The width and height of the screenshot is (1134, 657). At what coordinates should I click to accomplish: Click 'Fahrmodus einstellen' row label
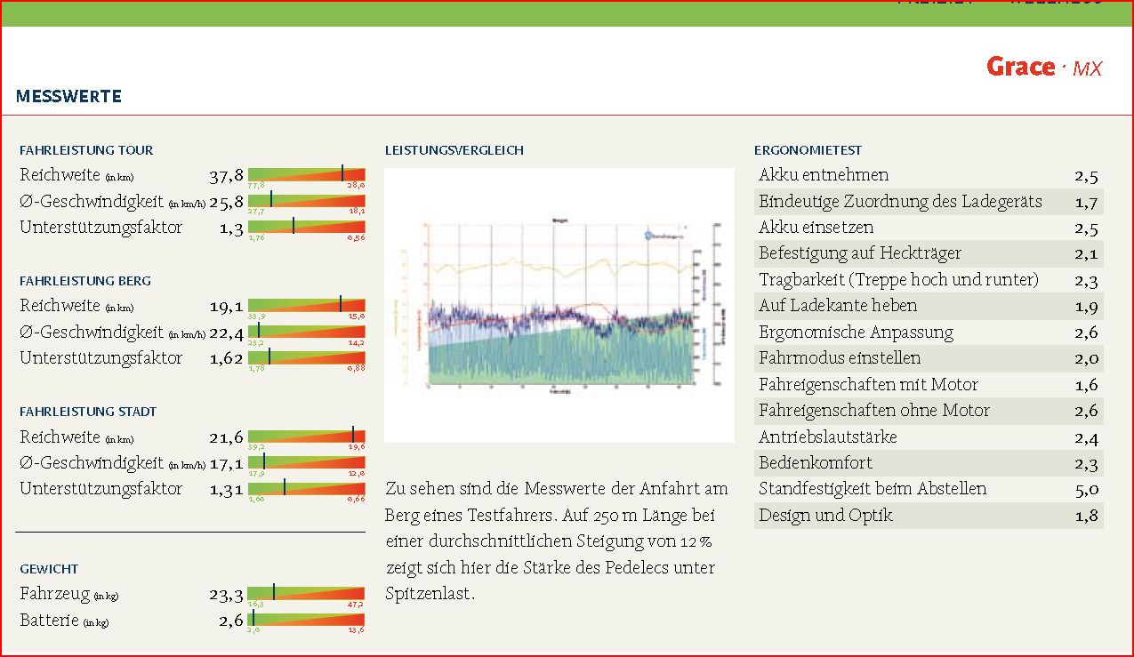[x=840, y=358]
